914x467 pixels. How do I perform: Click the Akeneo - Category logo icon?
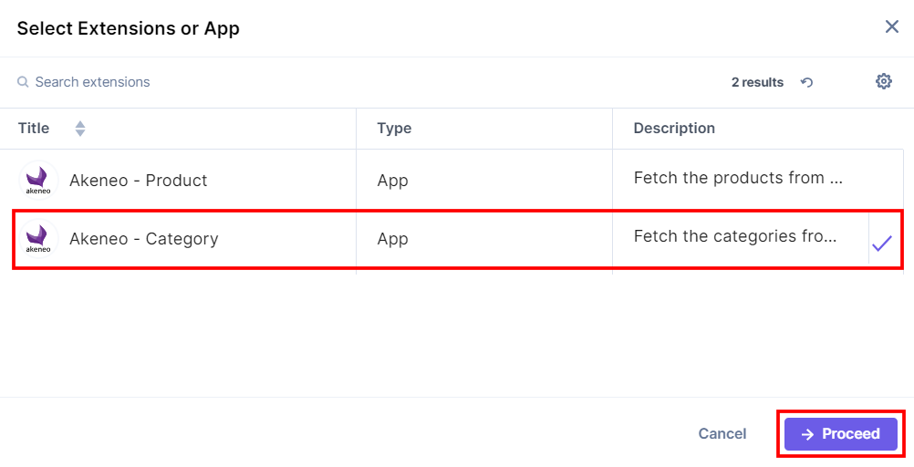click(38, 238)
